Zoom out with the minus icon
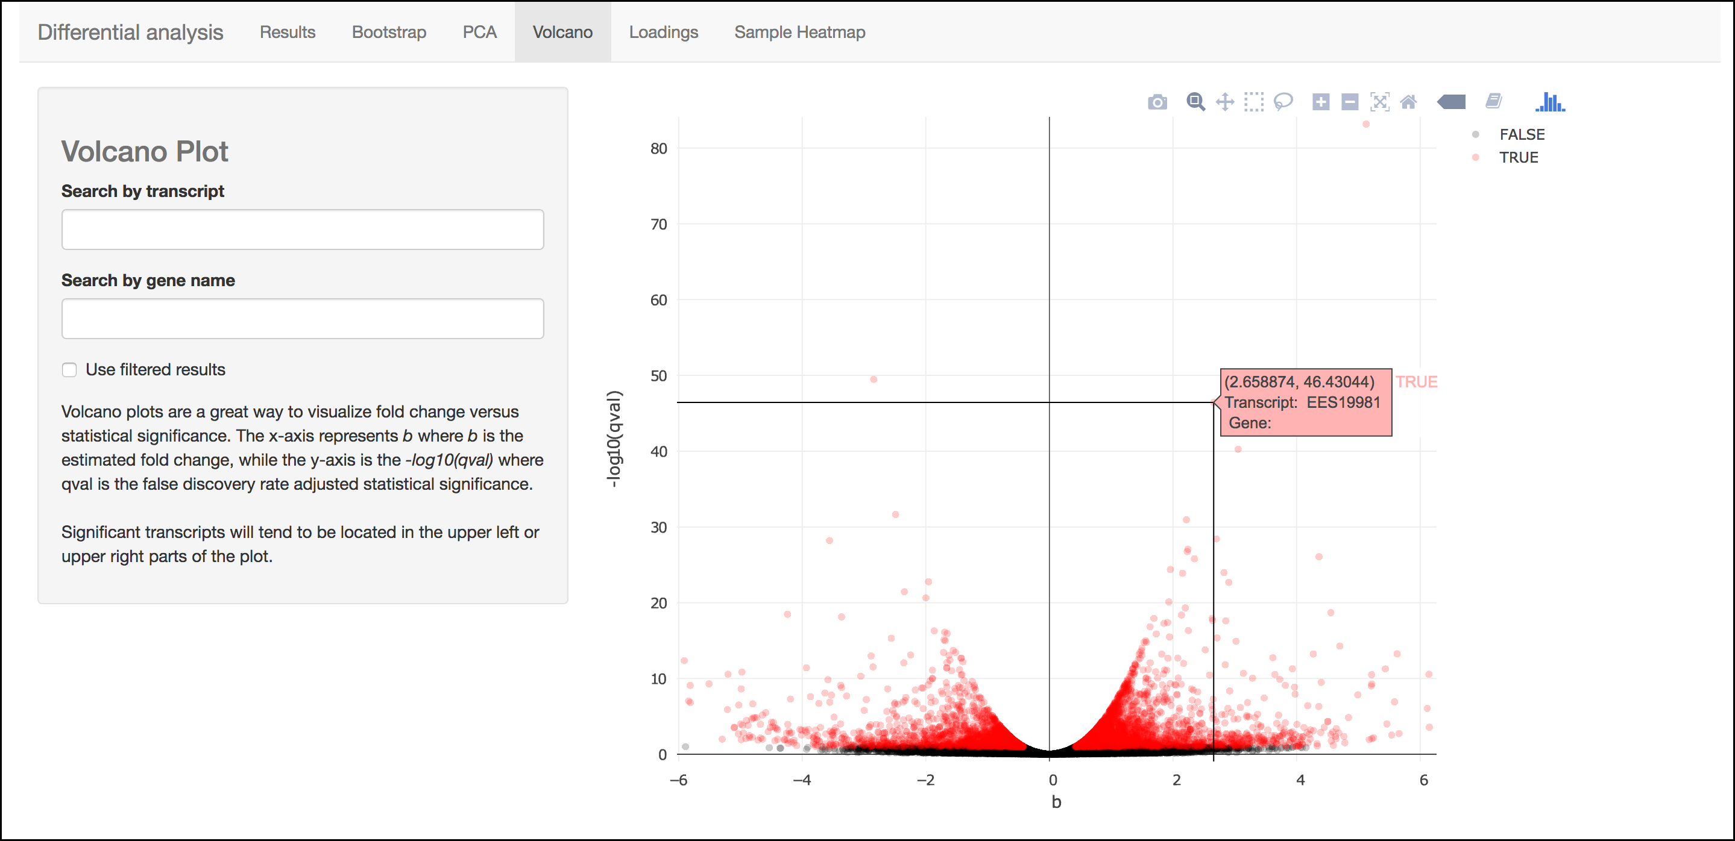Image resolution: width=1735 pixels, height=841 pixels. [x=1350, y=102]
